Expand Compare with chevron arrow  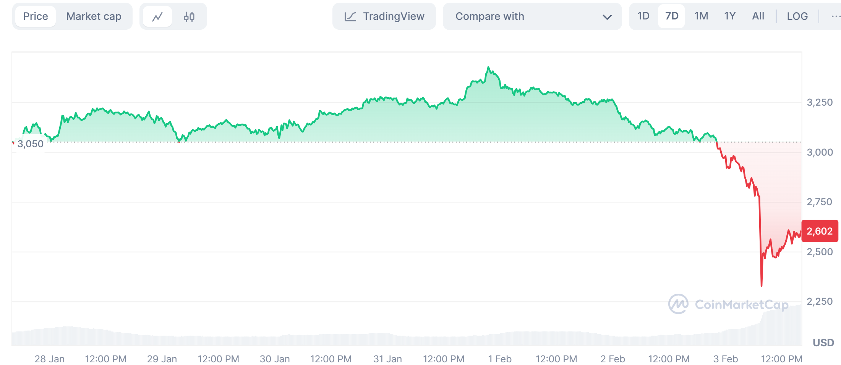coord(607,17)
